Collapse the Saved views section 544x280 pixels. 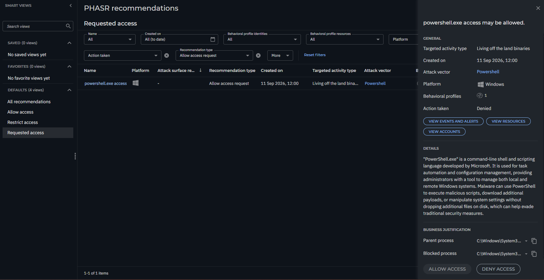click(69, 43)
